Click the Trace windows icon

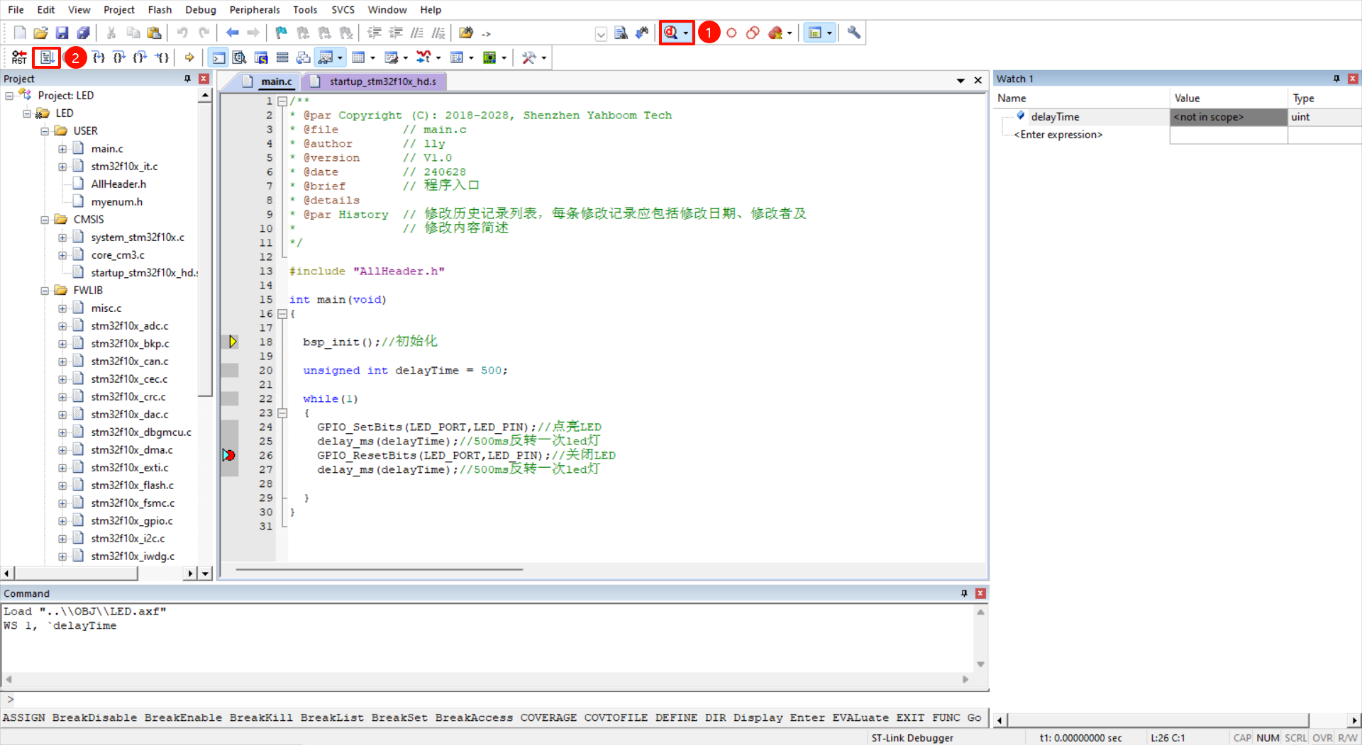click(x=457, y=57)
